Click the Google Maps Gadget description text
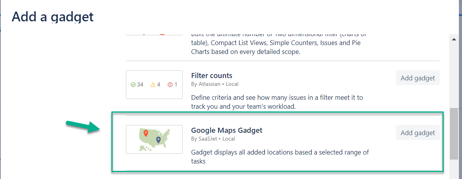Screen dimensions: 462x179 tap(280, 156)
